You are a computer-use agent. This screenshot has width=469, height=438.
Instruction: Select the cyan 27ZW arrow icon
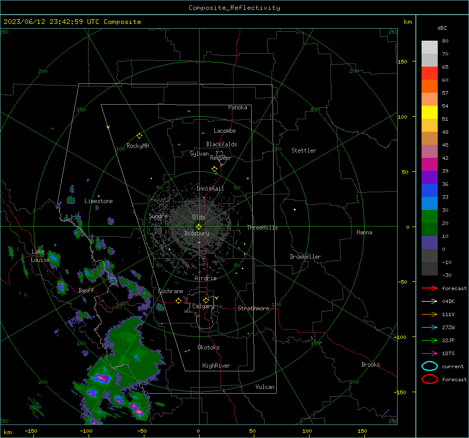point(429,328)
